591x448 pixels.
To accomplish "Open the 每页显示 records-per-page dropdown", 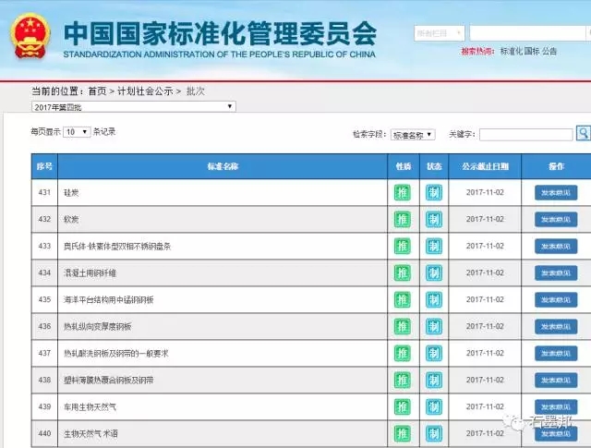I will [77, 132].
